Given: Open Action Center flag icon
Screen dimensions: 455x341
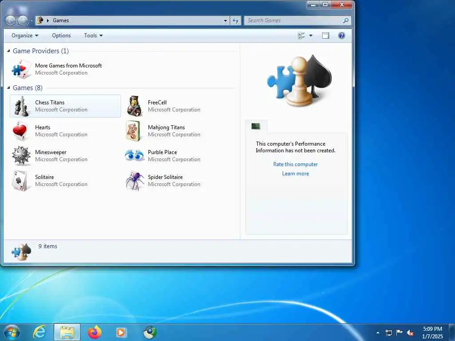Looking at the screenshot, I should tap(399, 333).
